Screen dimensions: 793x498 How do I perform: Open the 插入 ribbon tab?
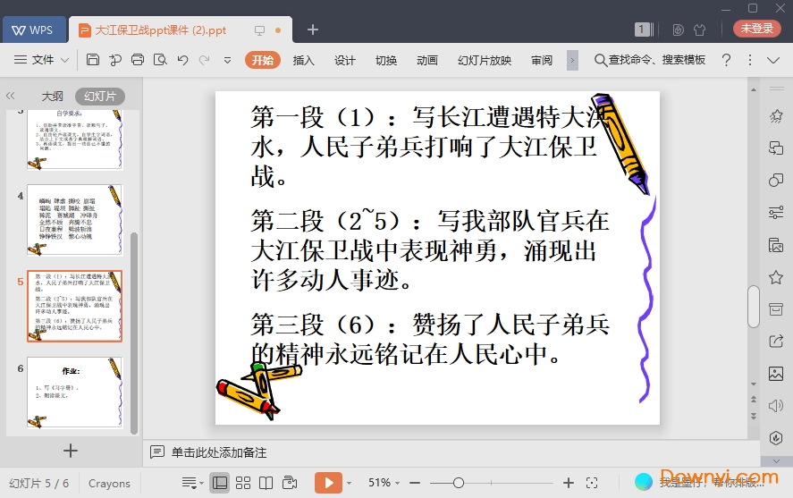click(304, 60)
